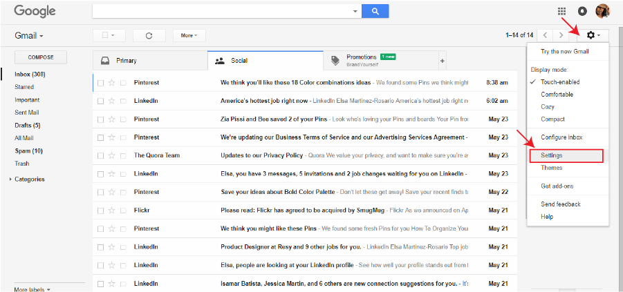
Task: Open the Trash label
Action: [22, 164]
